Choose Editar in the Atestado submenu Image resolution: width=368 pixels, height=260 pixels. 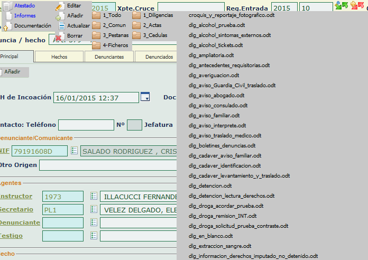(73, 5)
